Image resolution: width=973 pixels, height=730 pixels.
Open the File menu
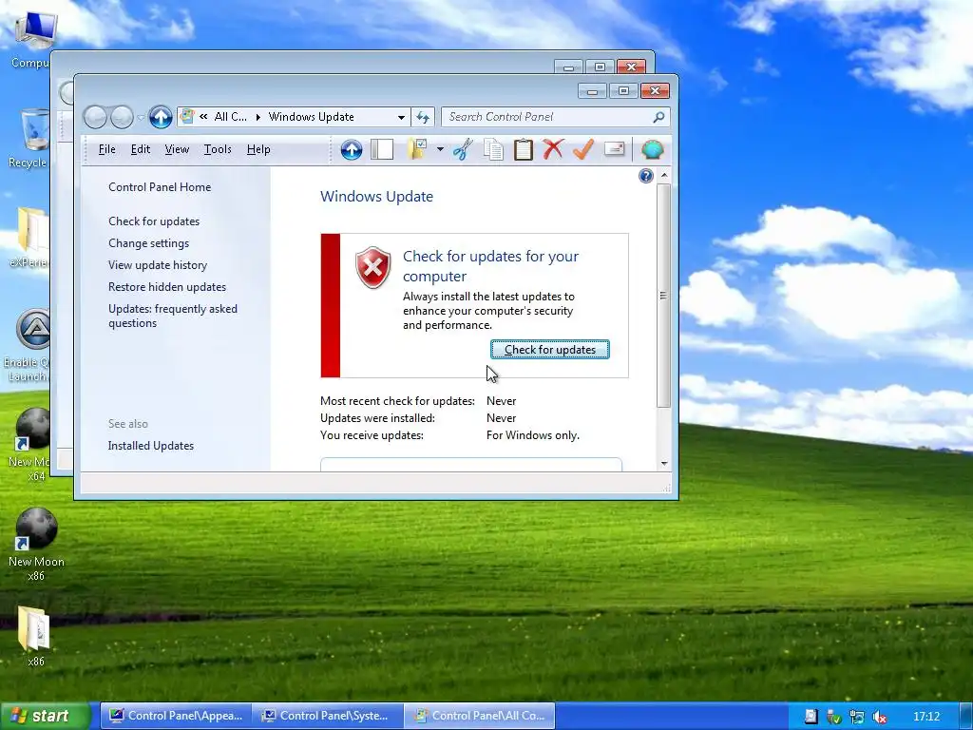106,149
